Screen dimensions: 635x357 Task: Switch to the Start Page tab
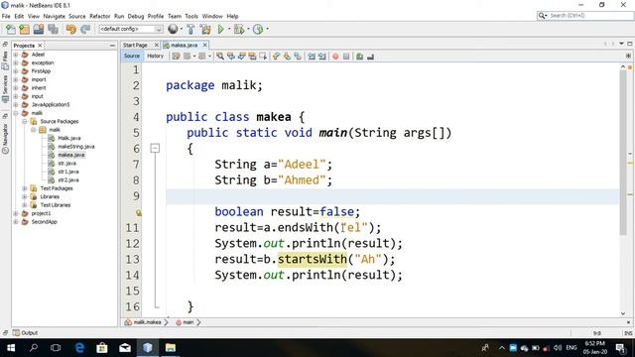point(135,45)
